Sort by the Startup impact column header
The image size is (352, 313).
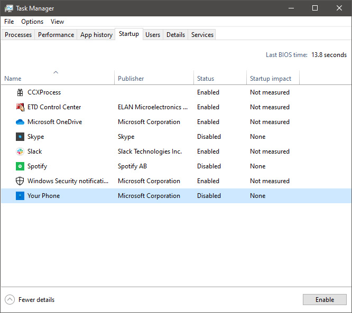(x=271, y=79)
